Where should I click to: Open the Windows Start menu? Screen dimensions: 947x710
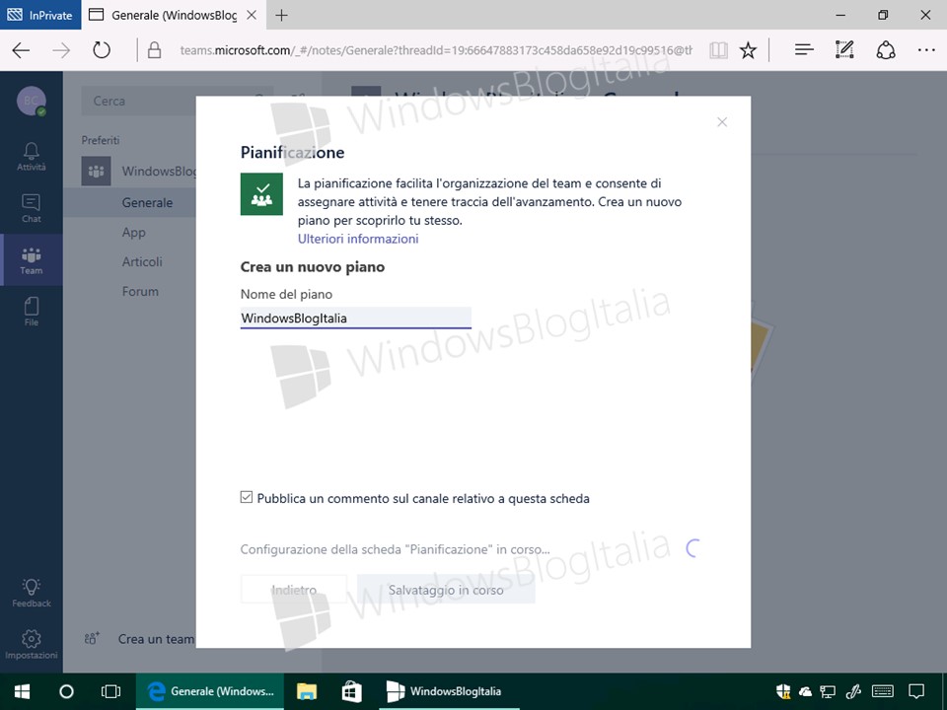pyautogui.click(x=22, y=691)
